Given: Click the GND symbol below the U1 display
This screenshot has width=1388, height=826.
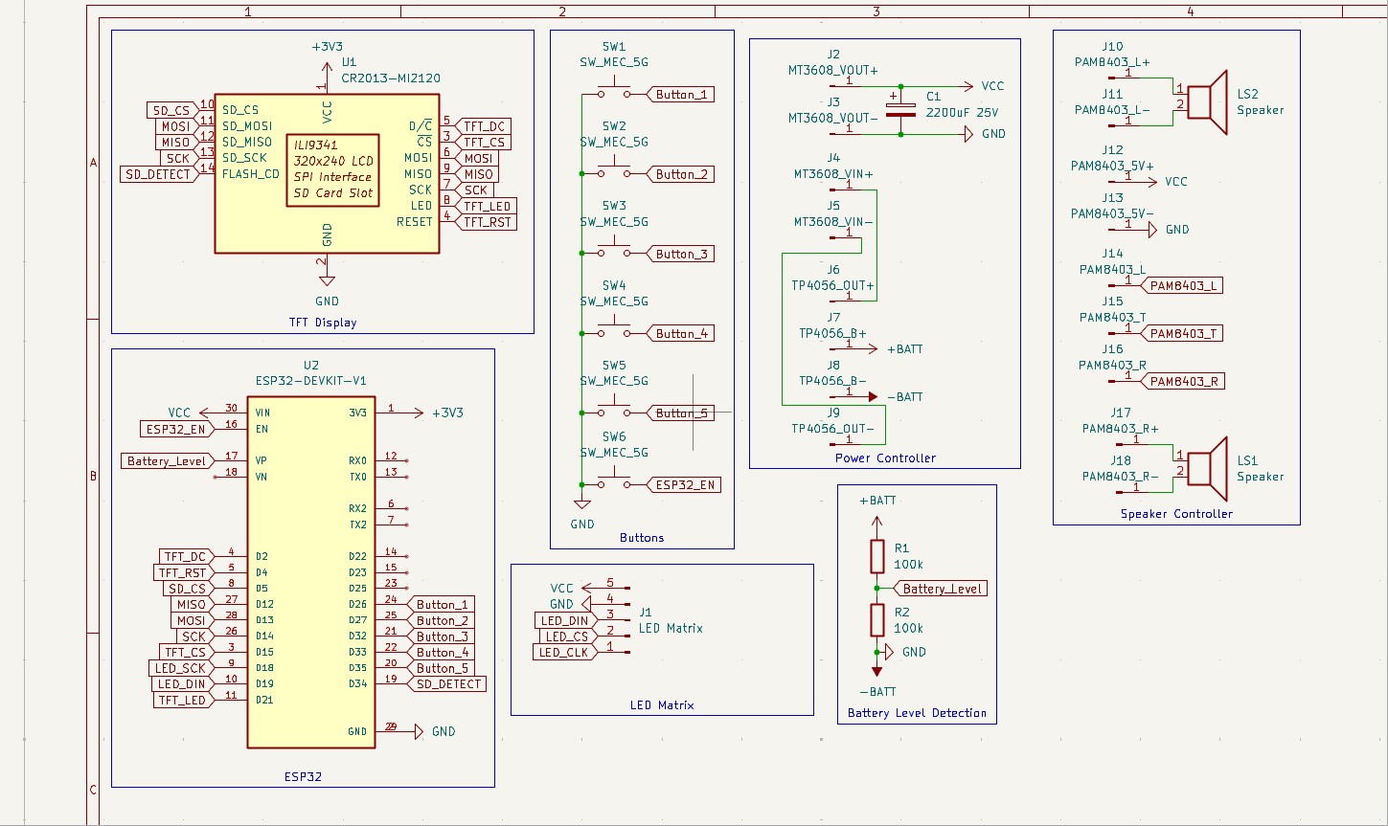Looking at the screenshot, I should (327, 279).
